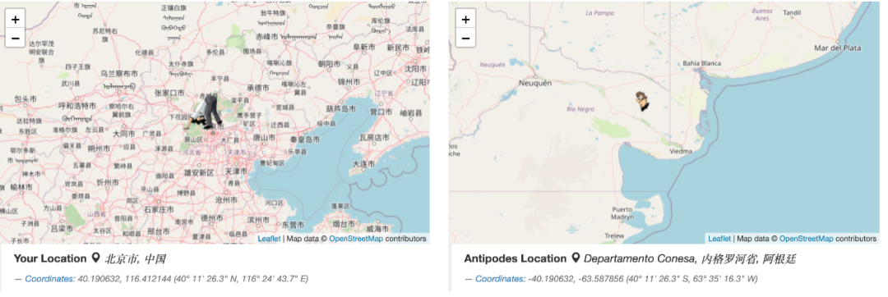
Task: Click the 大连市 city label
Action: coord(363,164)
